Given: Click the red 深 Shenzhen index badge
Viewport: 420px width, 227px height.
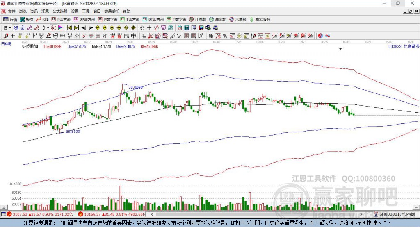Looking at the screenshot, I should coord(81,214).
